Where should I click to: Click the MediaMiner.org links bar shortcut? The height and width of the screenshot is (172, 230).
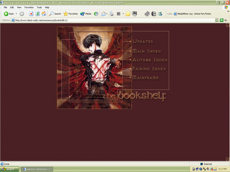tap(192, 13)
